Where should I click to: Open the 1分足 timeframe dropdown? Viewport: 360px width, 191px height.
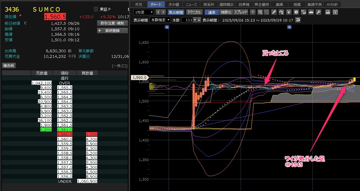(144, 12)
